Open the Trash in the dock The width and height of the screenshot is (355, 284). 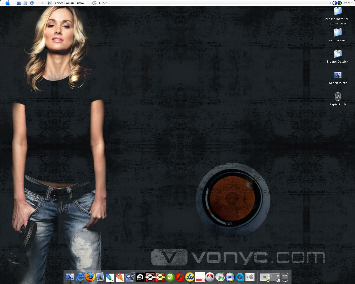tap(285, 277)
